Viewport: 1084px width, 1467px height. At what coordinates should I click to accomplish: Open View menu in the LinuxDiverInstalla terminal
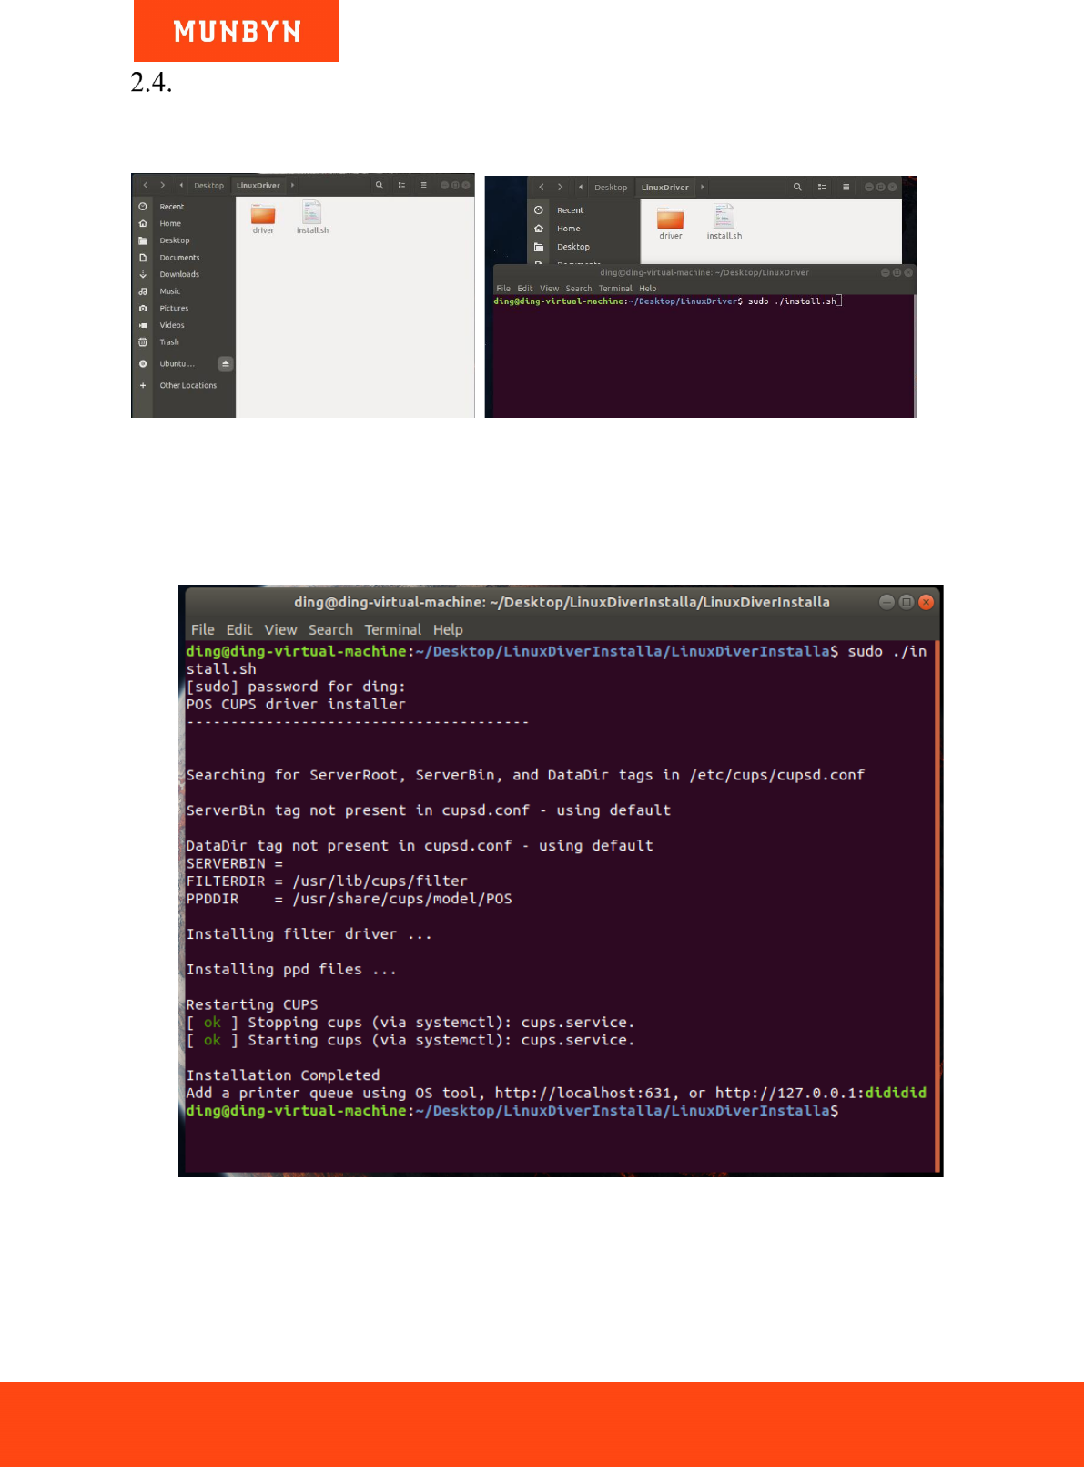[280, 629]
